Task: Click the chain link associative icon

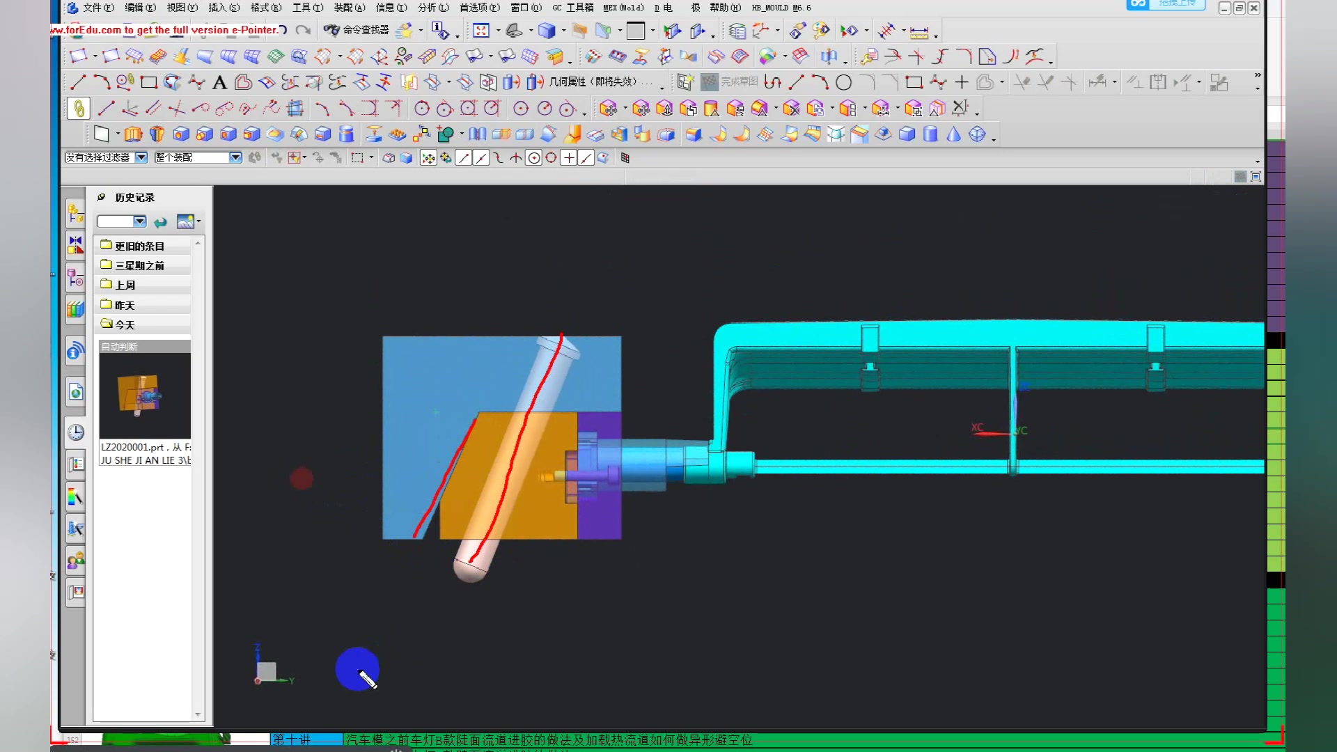Action: coord(79,109)
